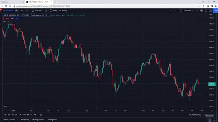
Task: Select the 1D date range
Action: 5,115
